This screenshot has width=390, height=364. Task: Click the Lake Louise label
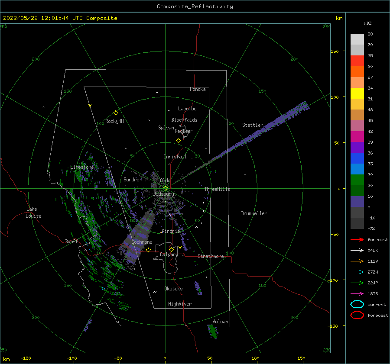tap(33, 213)
